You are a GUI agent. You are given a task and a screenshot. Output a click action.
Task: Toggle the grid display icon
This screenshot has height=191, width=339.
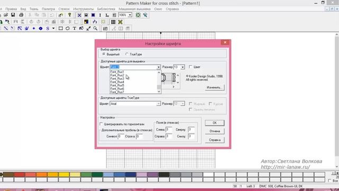(x=113, y=22)
